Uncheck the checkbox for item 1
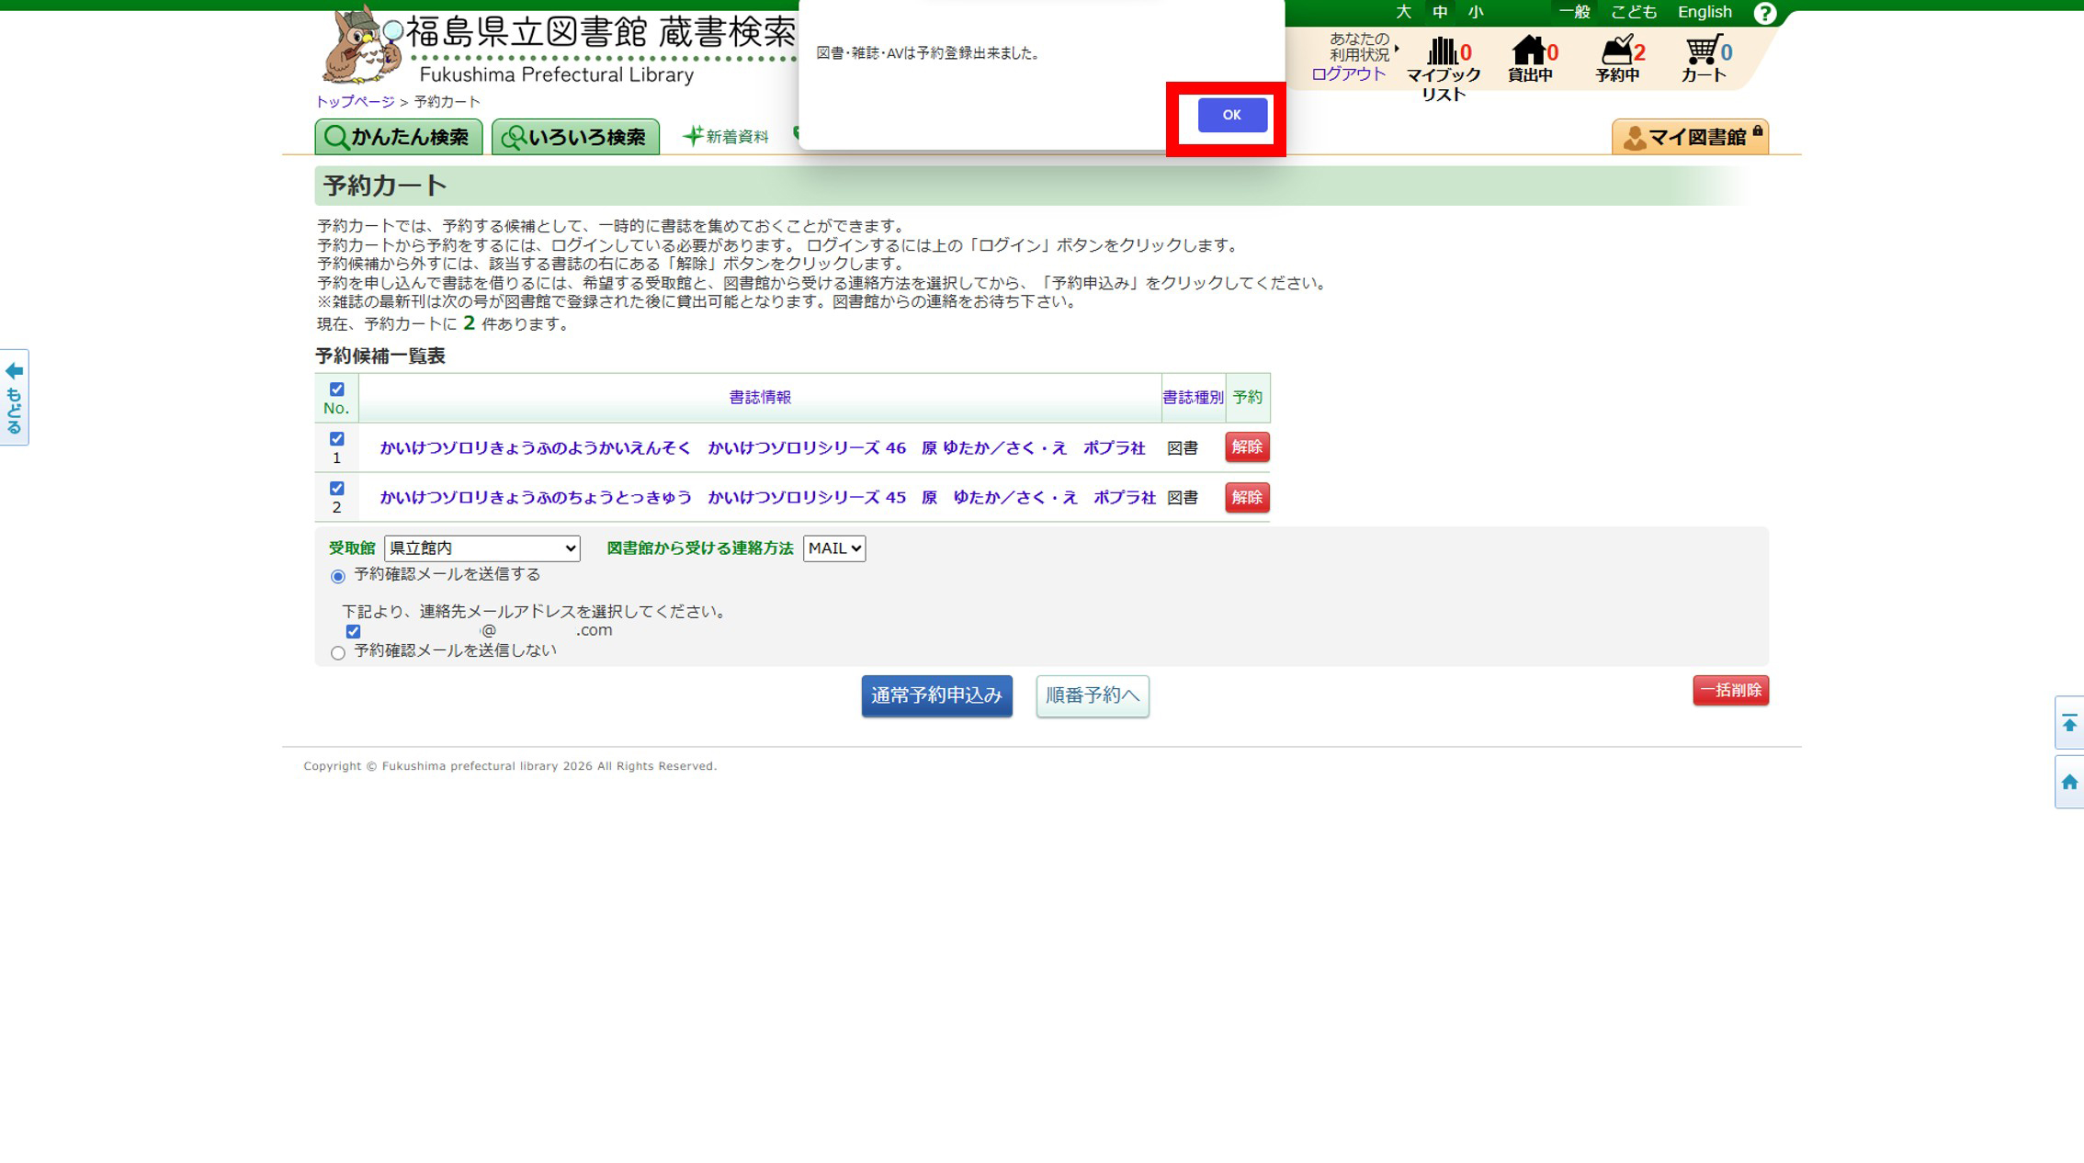The height and width of the screenshot is (1163, 2084). [x=336, y=439]
